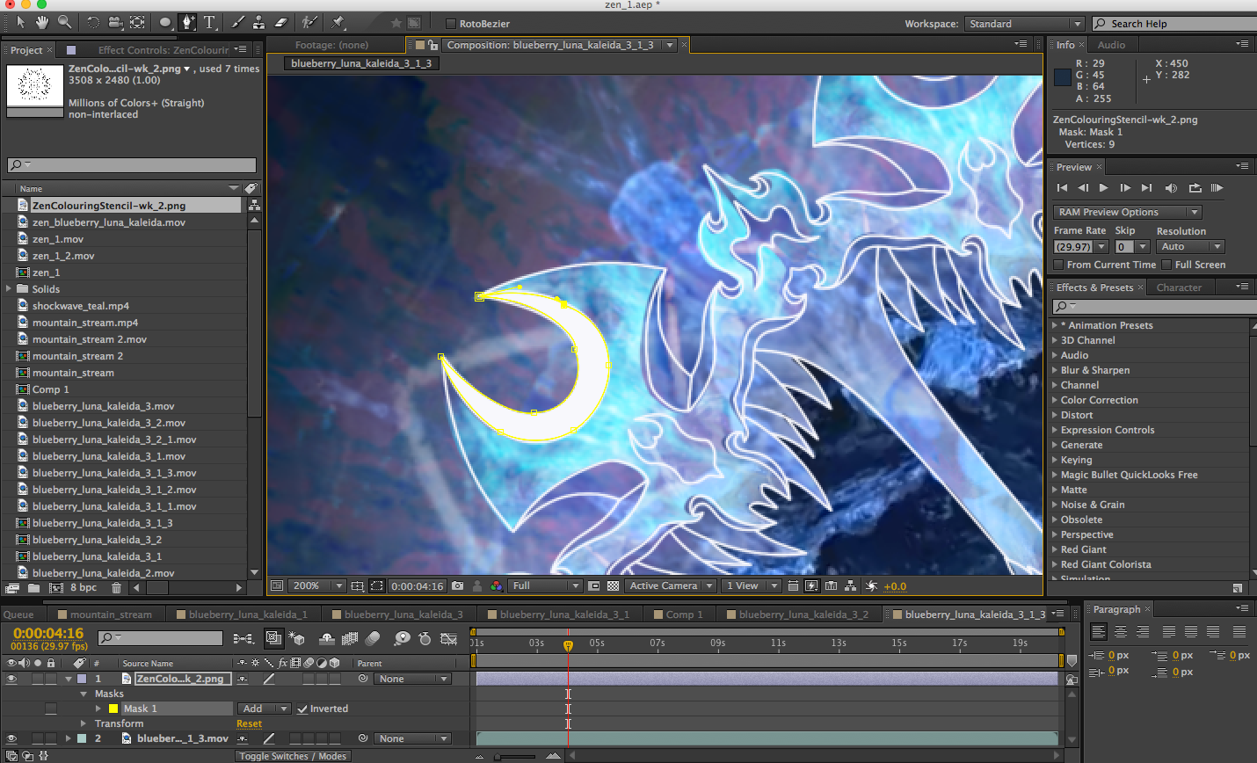1257x763 pixels.
Task: Select the Pen Add Vertex tool
Action: click(187, 22)
